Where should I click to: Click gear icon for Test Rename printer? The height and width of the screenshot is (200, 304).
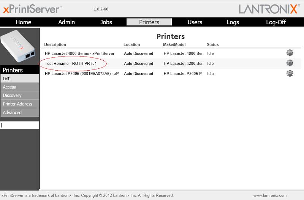pyautogui.click(x=290, y=63)
